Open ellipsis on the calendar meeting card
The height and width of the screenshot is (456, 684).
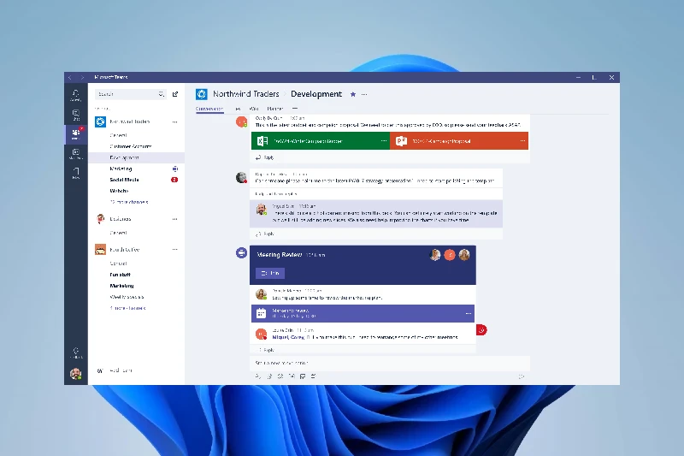tap(468, 314)
